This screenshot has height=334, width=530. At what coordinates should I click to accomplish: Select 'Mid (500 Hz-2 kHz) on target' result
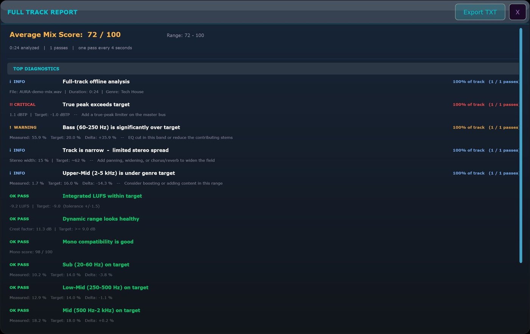click(101, 310)
